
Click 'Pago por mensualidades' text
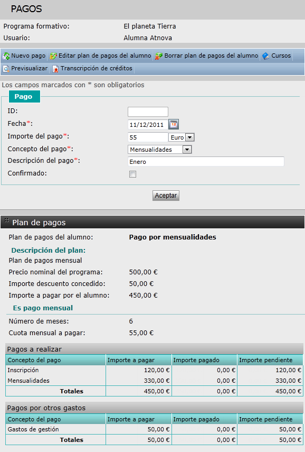173,237
